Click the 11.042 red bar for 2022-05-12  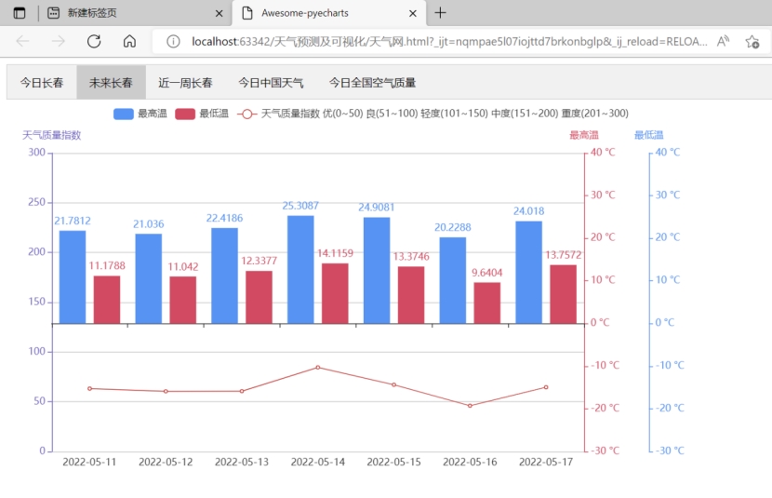point(182,300)
